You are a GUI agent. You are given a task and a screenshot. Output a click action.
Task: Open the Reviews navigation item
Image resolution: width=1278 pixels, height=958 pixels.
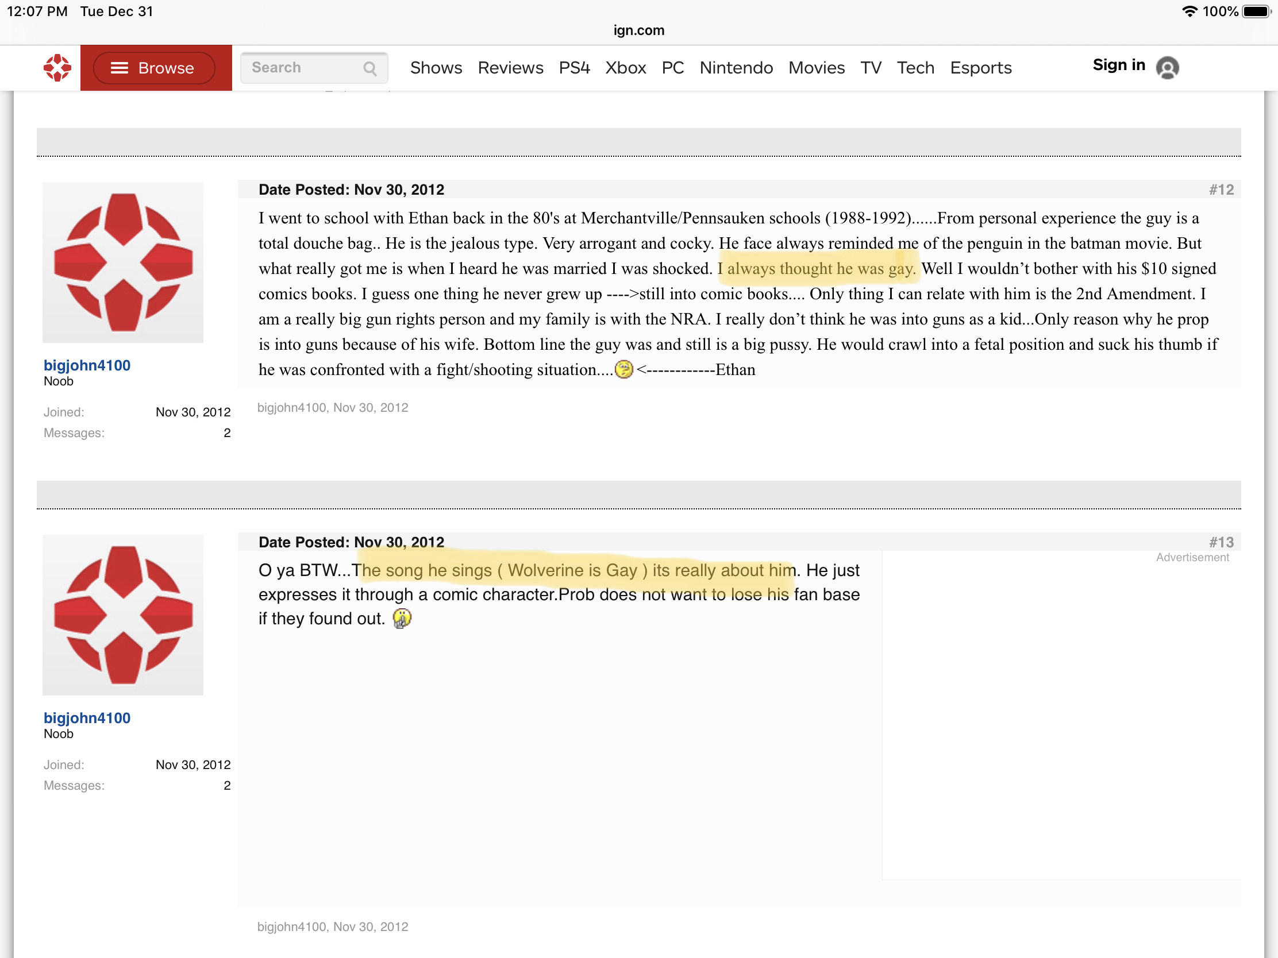pyautogui.click(x=510, y=68)
